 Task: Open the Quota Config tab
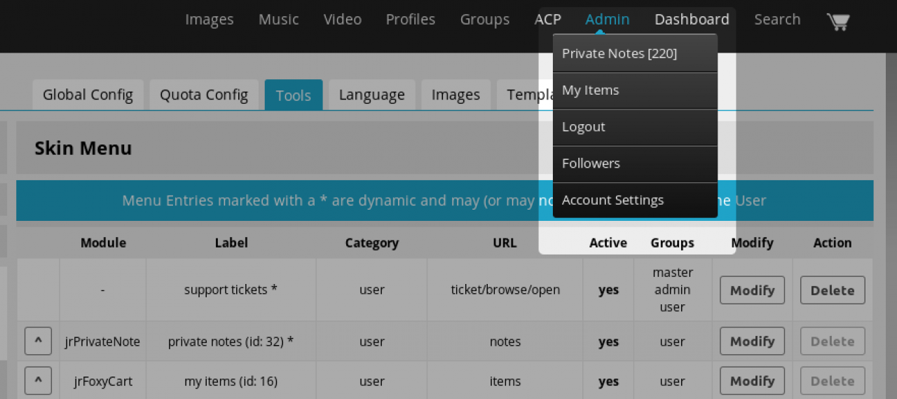(x=204, y=95)
